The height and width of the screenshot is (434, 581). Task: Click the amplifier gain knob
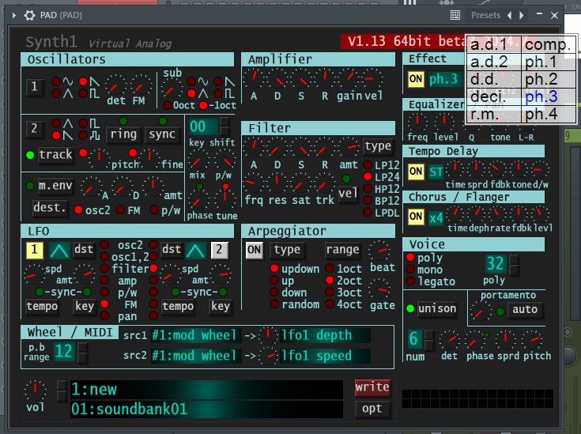click(349, 77)
